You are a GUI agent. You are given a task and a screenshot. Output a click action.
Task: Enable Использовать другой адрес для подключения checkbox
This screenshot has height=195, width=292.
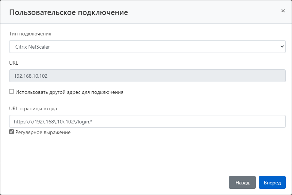pyautogui.click(x=12, y=92)
